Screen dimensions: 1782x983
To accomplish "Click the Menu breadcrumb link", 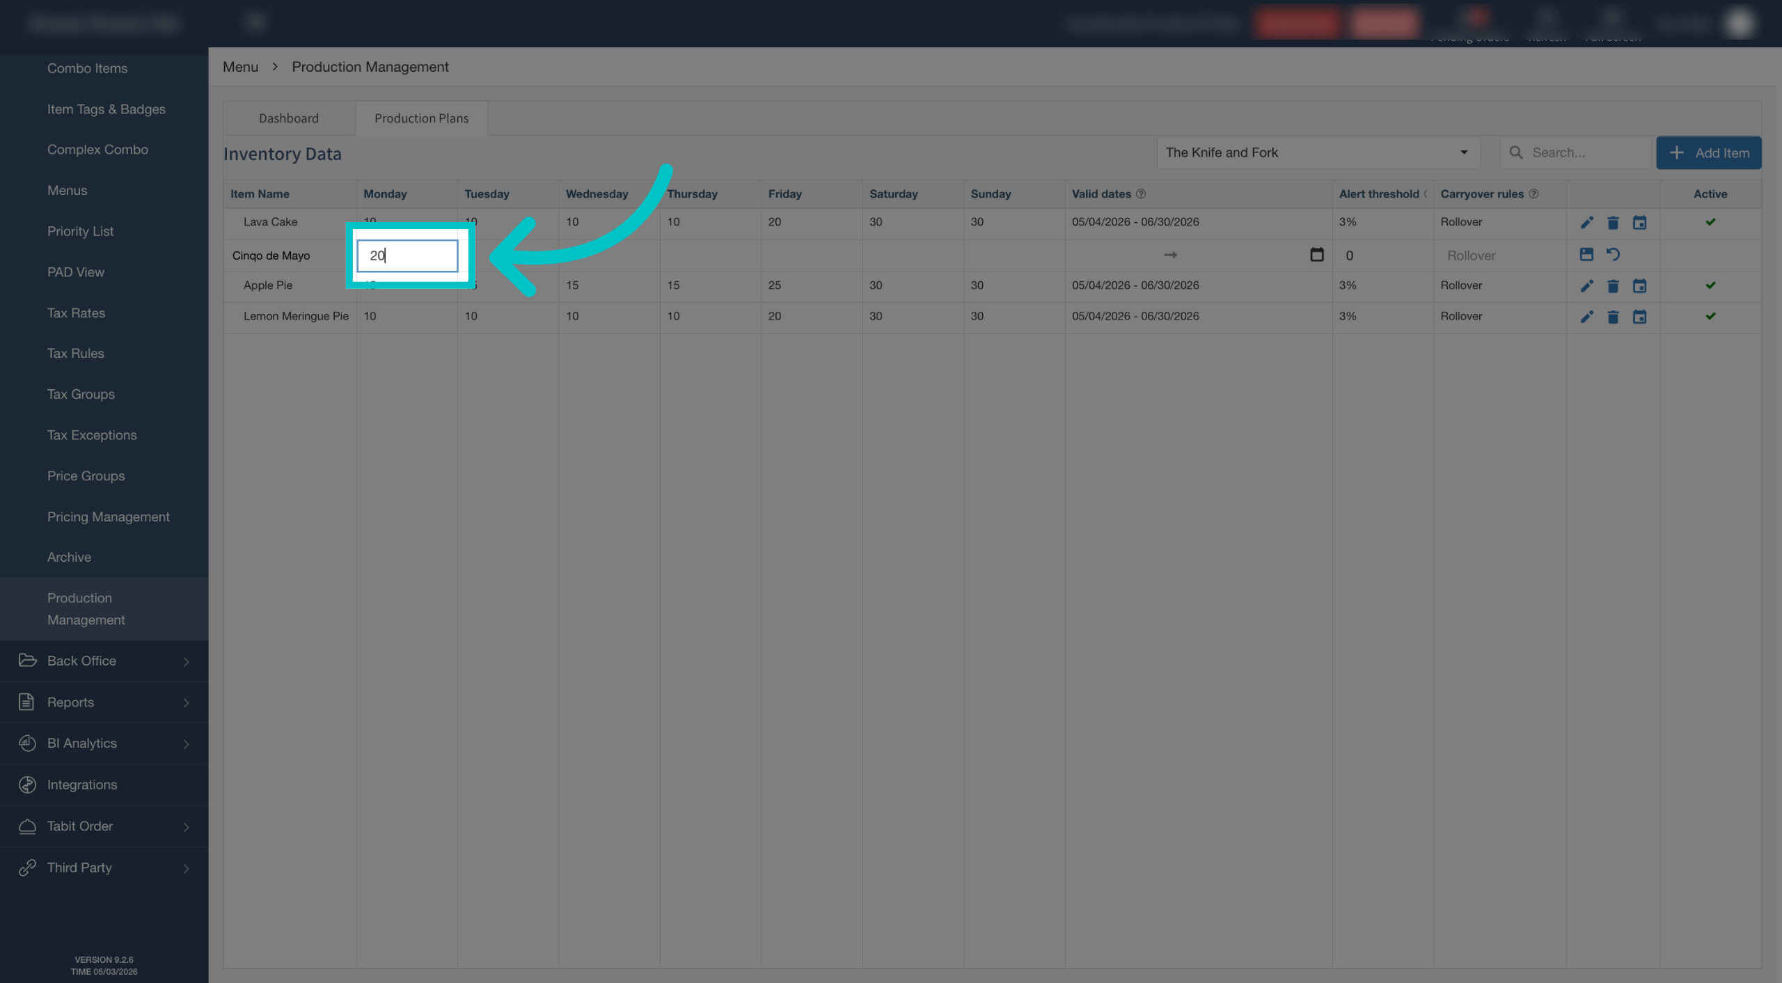I will [240, 67].
